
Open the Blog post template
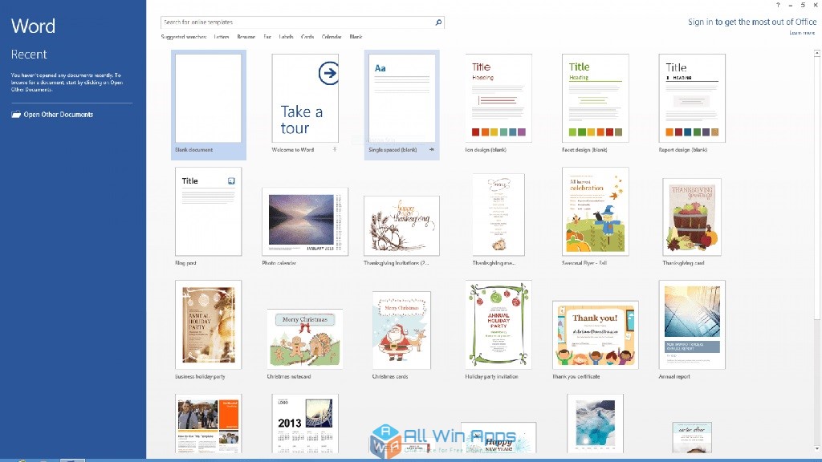click(208, 212)
